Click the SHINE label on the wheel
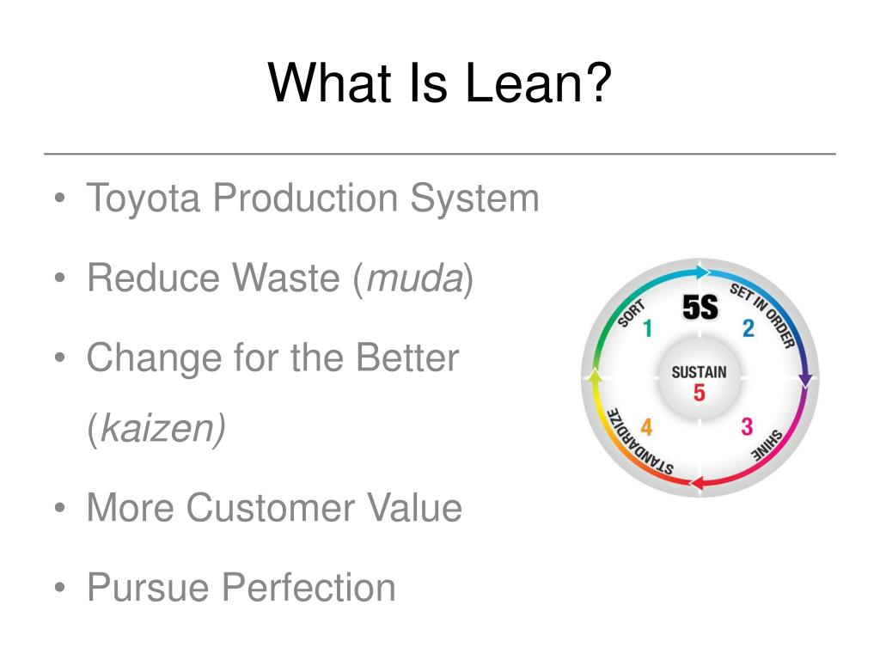 (x=767, y=446)
